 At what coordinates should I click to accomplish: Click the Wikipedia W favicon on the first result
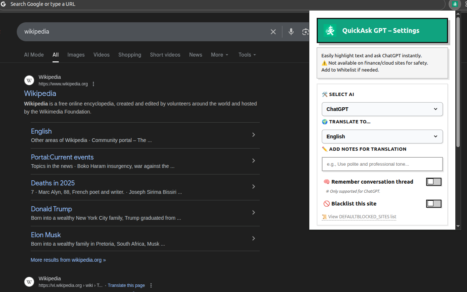(29, 80)
